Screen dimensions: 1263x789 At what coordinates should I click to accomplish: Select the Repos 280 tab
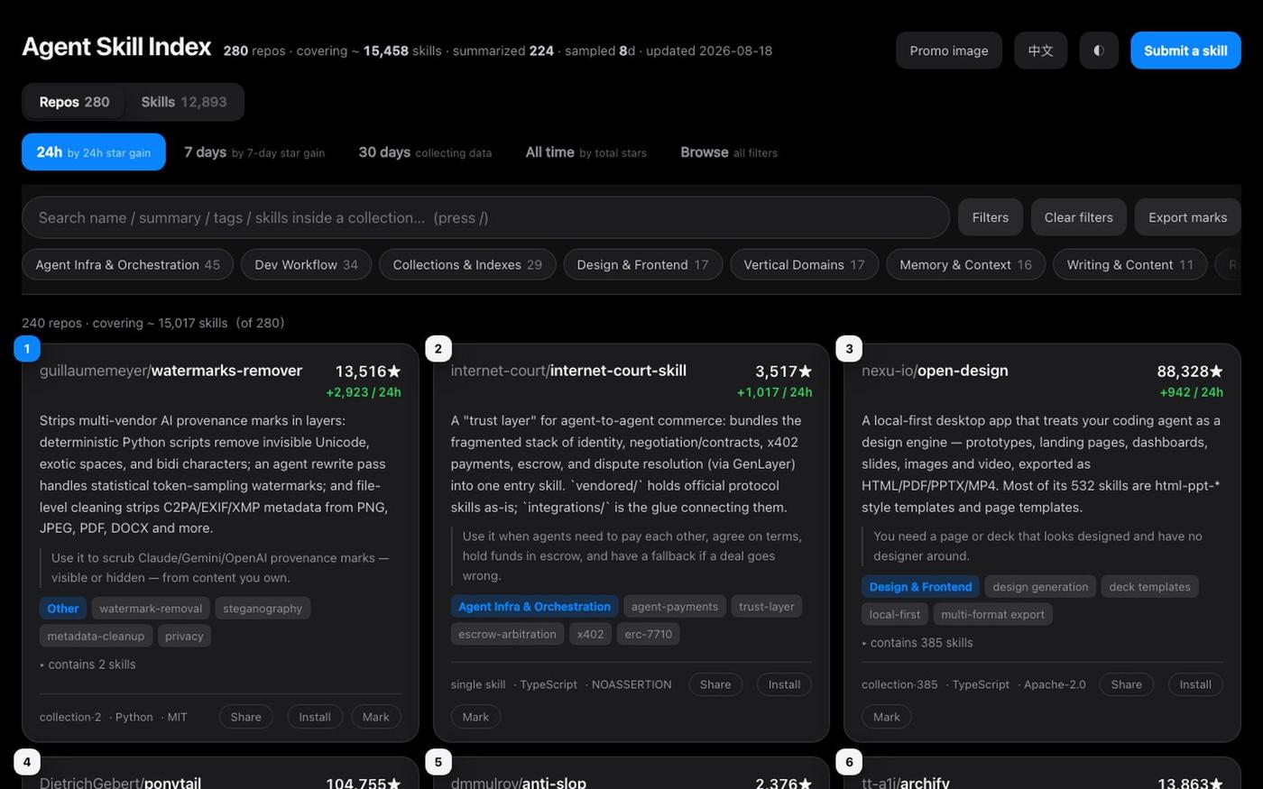click(74, 102)
